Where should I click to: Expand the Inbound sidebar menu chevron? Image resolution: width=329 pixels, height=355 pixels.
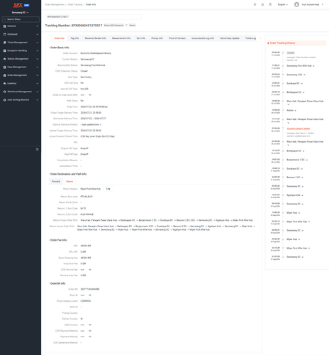[37, 26]
